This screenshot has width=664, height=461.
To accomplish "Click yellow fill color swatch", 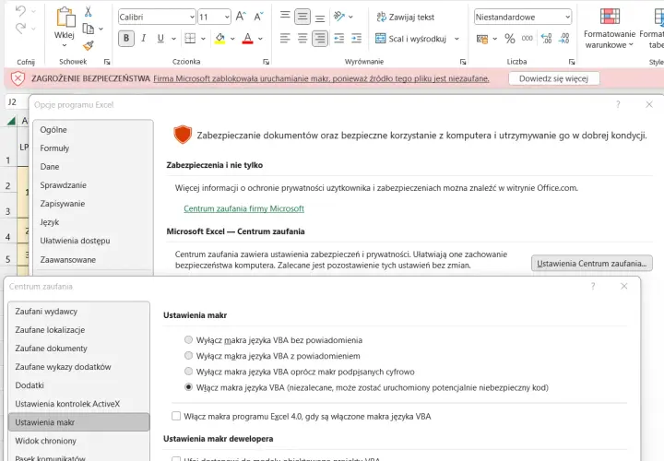I will coord(219,39).
